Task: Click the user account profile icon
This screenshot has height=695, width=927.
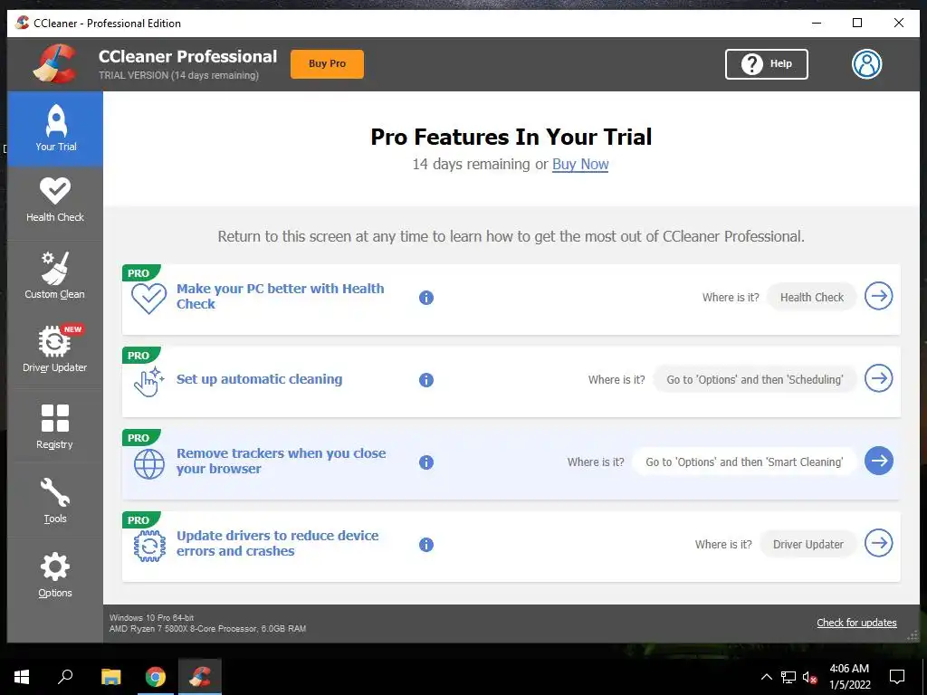Action: pyautogui.click(x=866, y=64)
